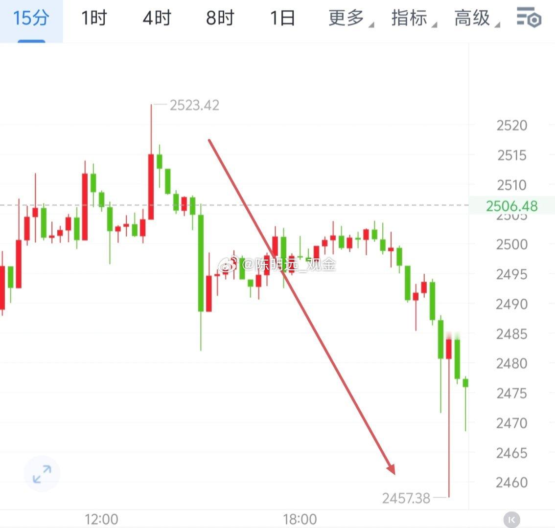
Task: Tap the K jump-to-latest icon
Action: click(511, 520)
